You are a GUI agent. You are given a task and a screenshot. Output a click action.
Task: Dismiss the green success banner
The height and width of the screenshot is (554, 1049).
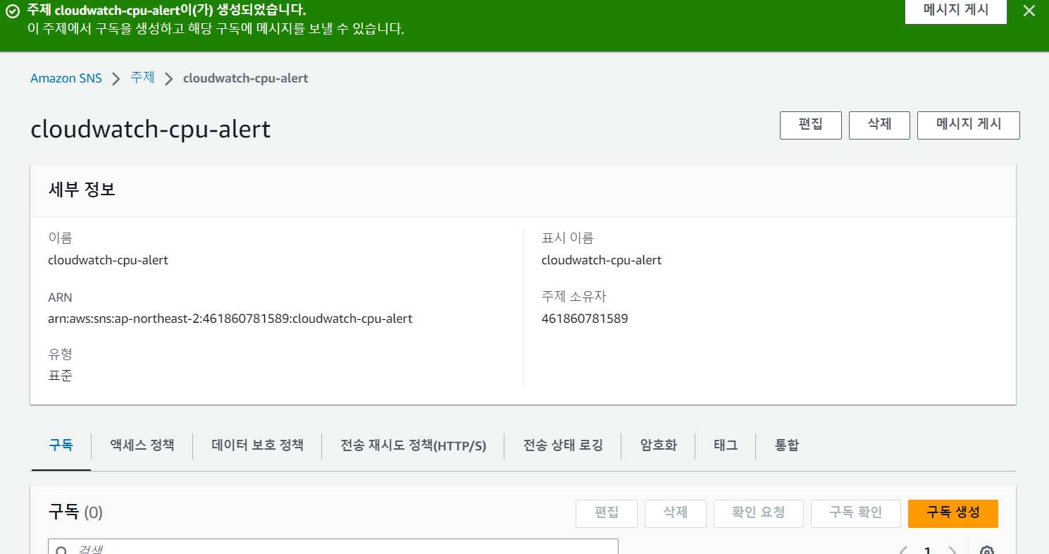click(1029, 11)
